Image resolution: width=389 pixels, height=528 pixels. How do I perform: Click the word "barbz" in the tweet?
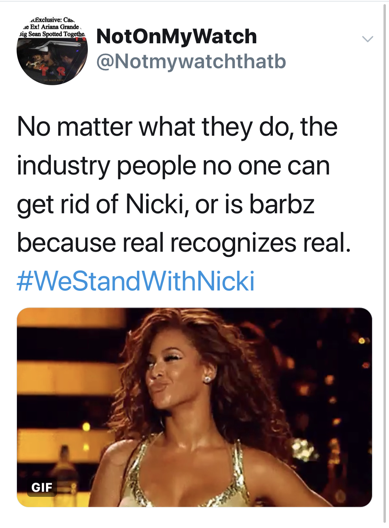coord(282,204)
